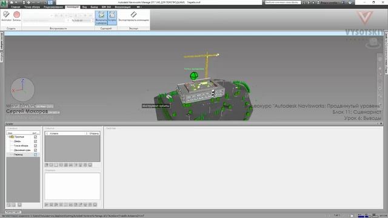Click the On Hotspot event icon
This screenshot has width=388, height=218.
pyautogui.click(x=66, y=165)
